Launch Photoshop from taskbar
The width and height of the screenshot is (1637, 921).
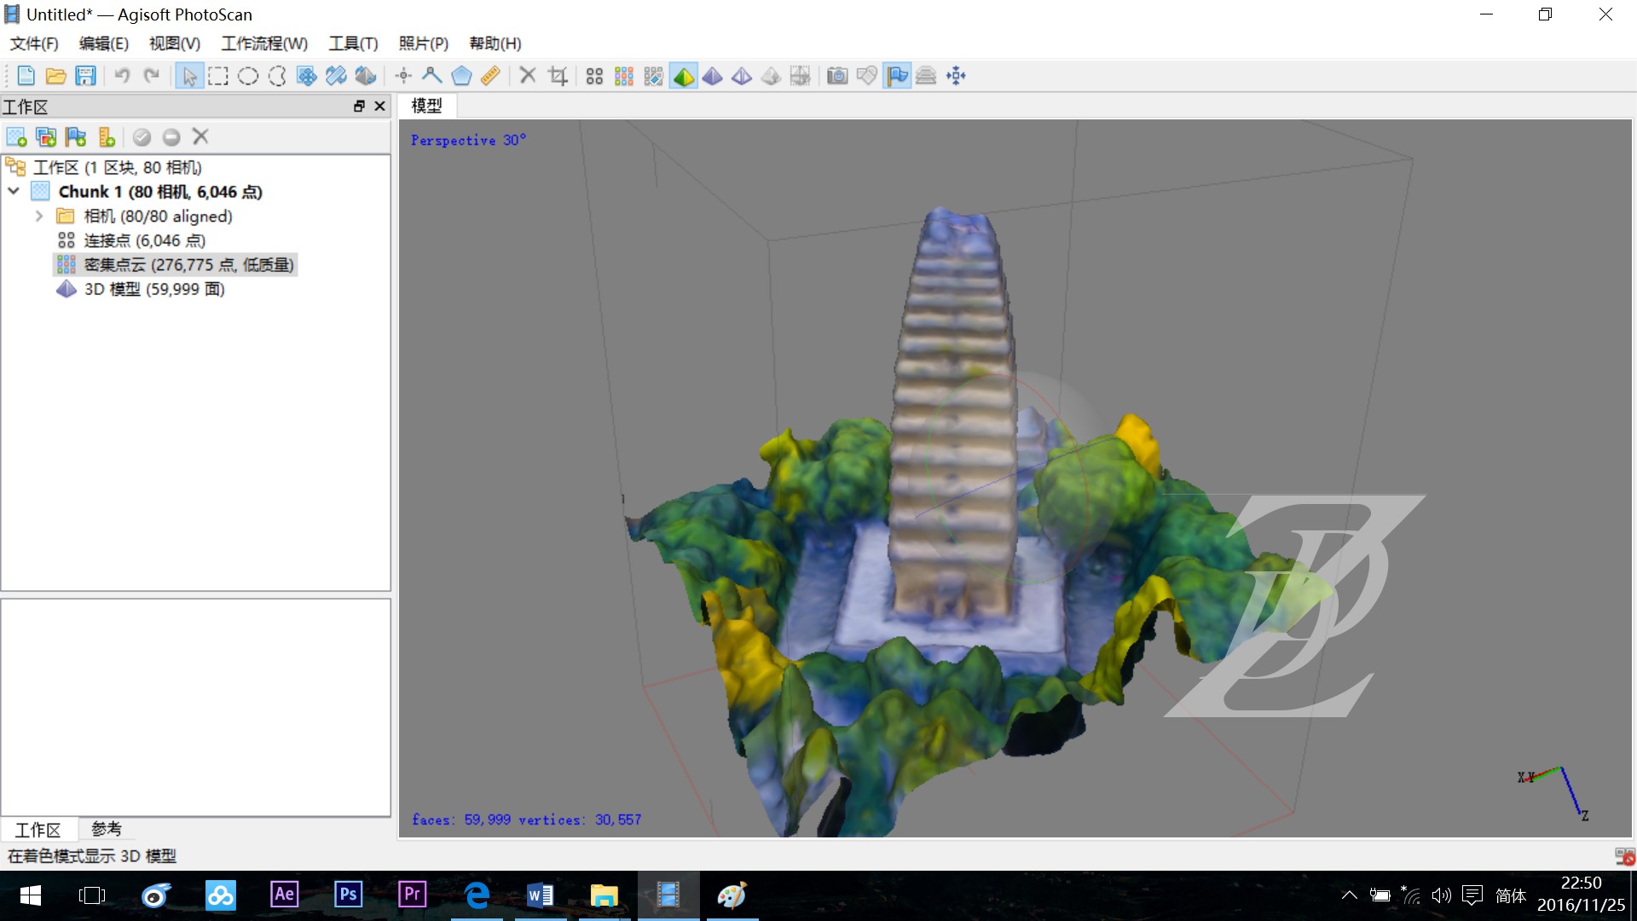click(x=348, y=895)
